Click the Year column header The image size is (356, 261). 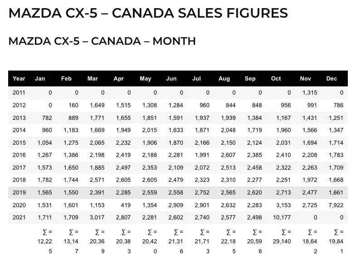point(19,79)
